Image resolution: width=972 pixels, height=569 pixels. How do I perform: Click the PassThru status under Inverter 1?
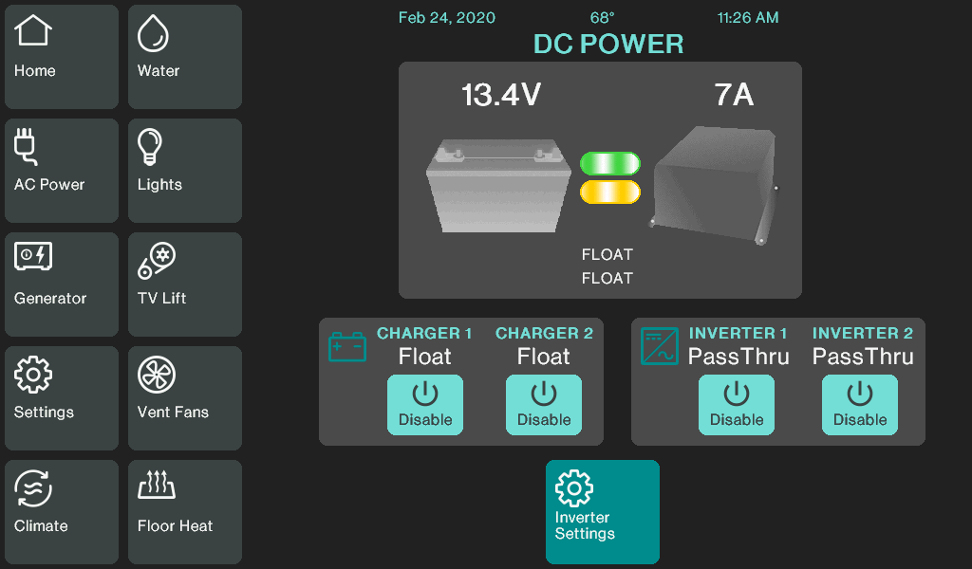(x=738, y=357)
